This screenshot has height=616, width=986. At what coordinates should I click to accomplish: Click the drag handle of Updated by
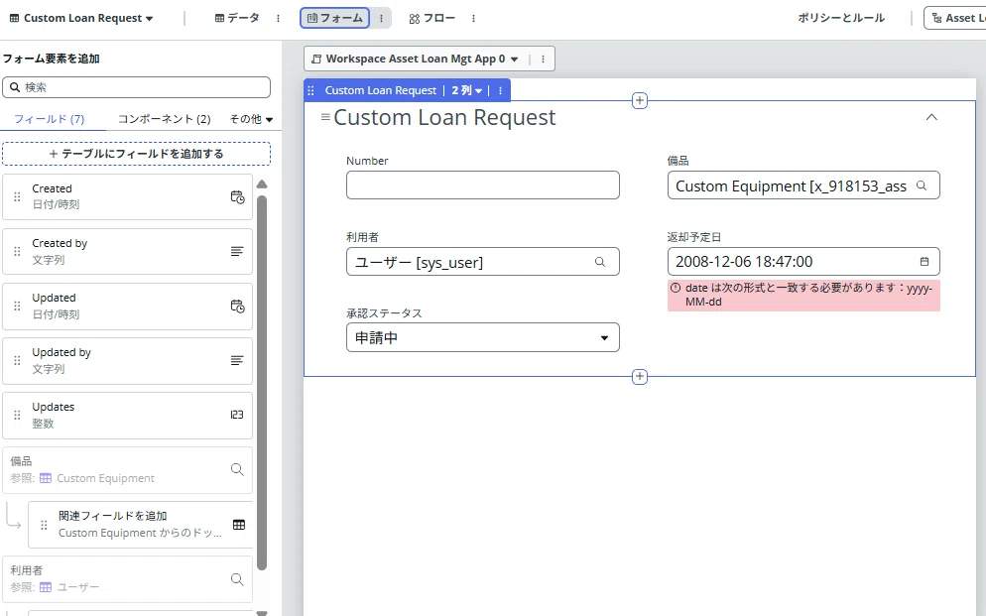coord(17,361)
